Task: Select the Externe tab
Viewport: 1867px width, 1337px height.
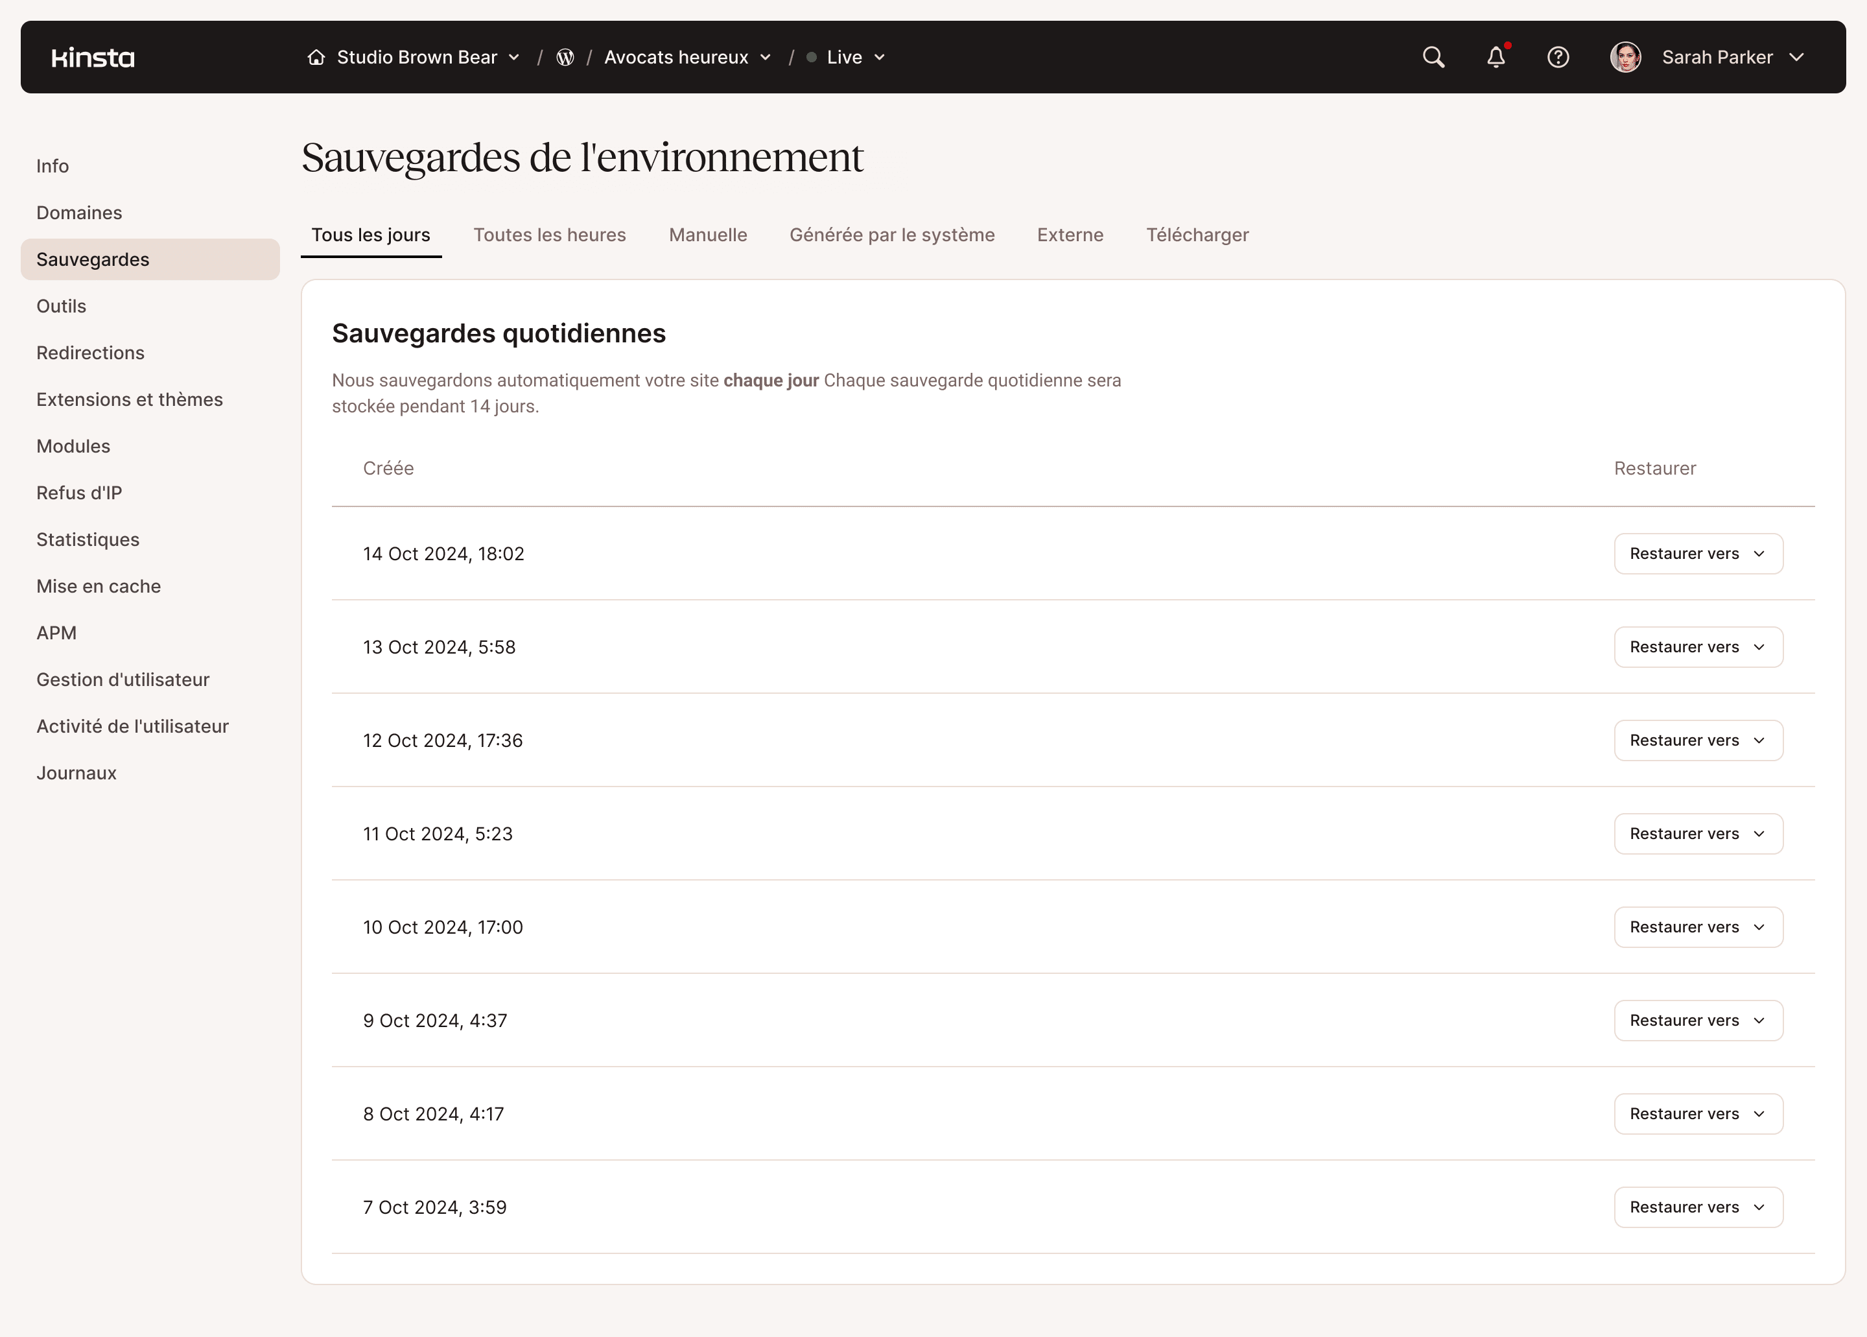Action: click(1070, 235)
